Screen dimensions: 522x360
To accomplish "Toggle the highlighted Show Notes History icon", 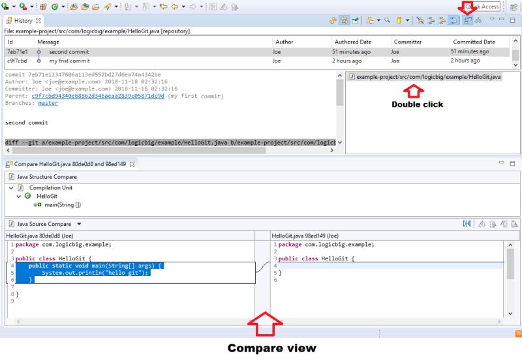I will 453,21.
